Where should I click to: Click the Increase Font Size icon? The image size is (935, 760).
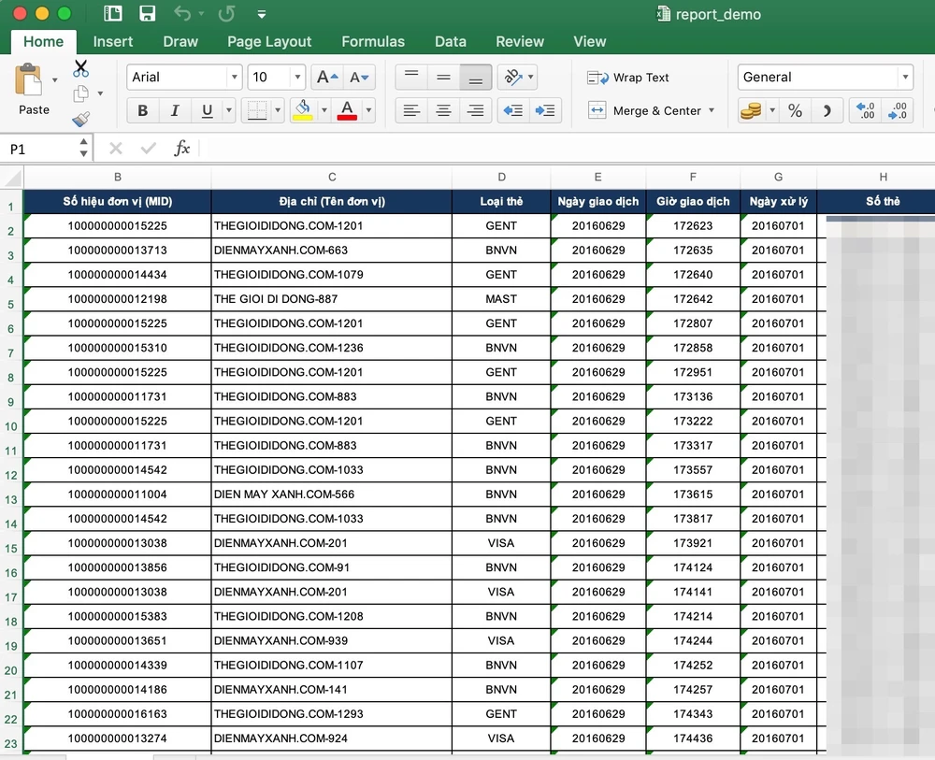click(x=325, y=78)
